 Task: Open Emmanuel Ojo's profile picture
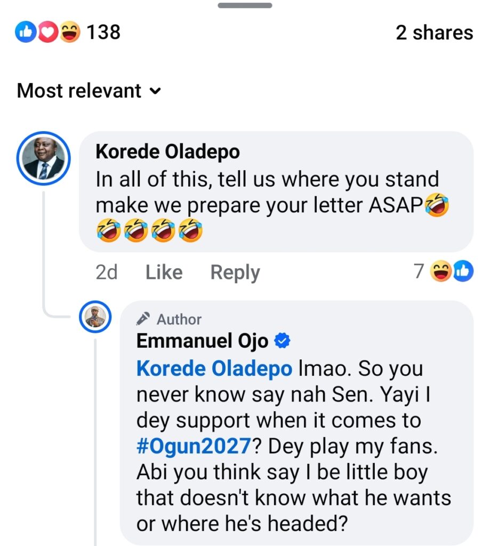95,318
